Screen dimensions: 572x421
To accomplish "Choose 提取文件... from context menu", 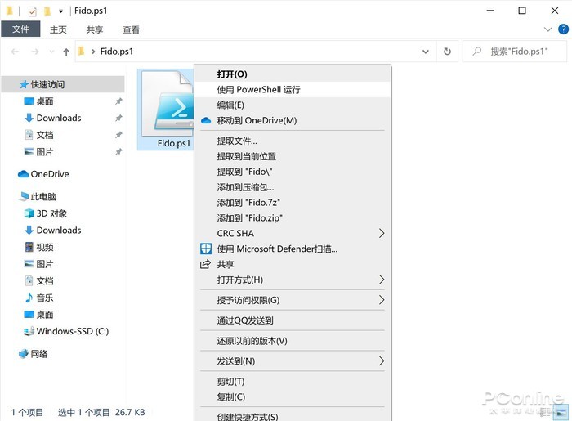I will [293, 141].
